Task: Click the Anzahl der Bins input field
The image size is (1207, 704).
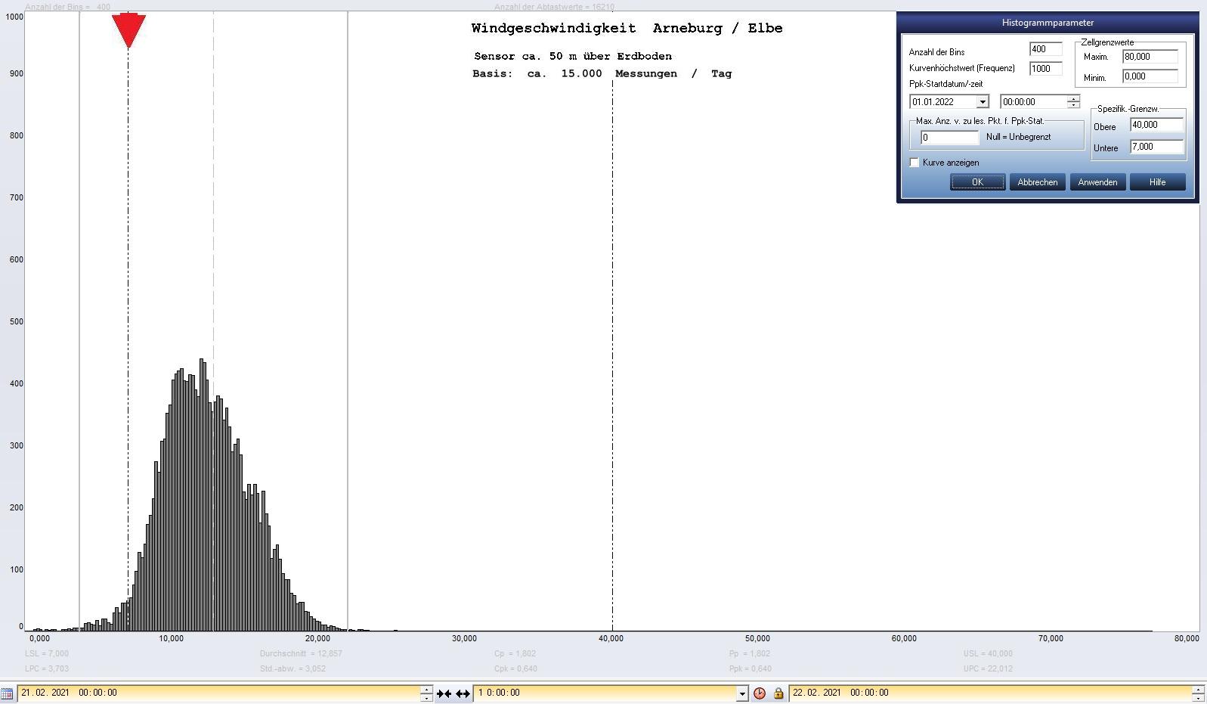Action: [x=1045, y=49]
